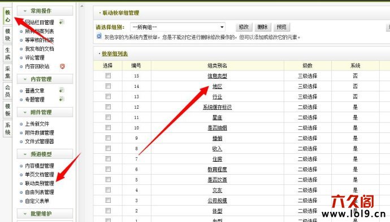Open the 收入 group link
Screen dimensions: 390x222
217,149
